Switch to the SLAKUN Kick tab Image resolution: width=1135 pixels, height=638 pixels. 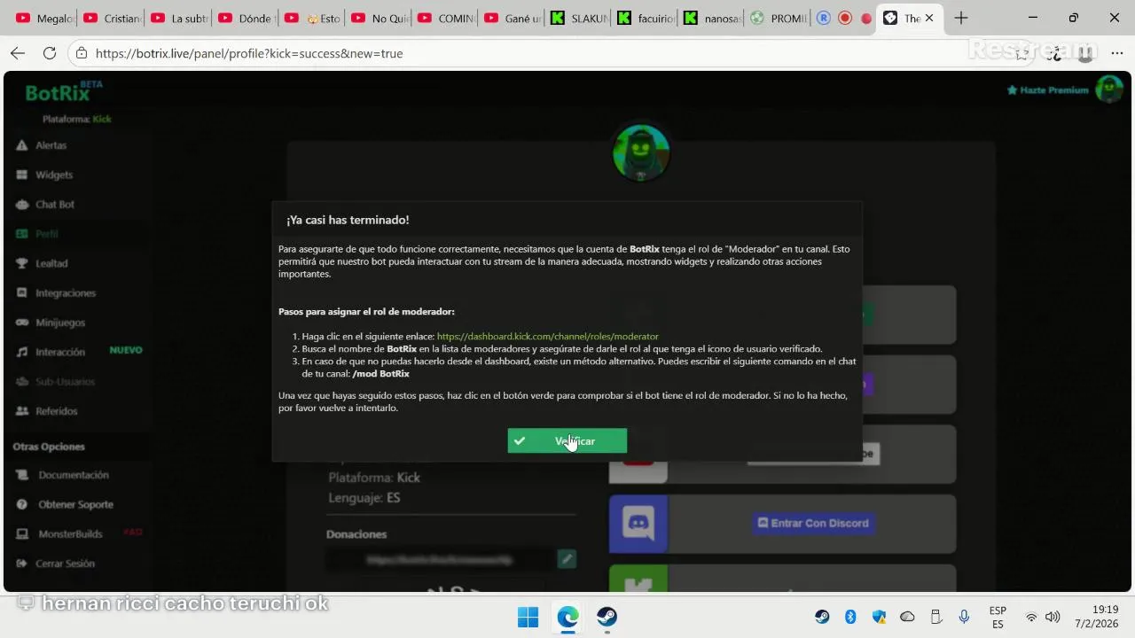pos(579,18)
